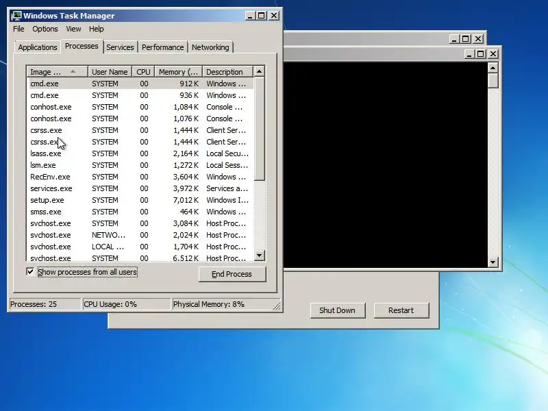Viewport: 548px width, 411px height.
Task: Close the front console window
Action: [493, 54]
